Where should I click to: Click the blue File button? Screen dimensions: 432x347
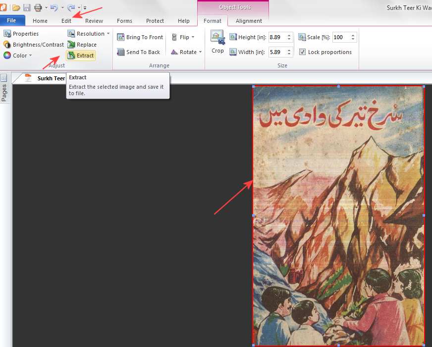pos(12,21)
